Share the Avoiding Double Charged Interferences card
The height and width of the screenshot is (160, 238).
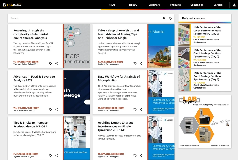[x=141, y=155]
